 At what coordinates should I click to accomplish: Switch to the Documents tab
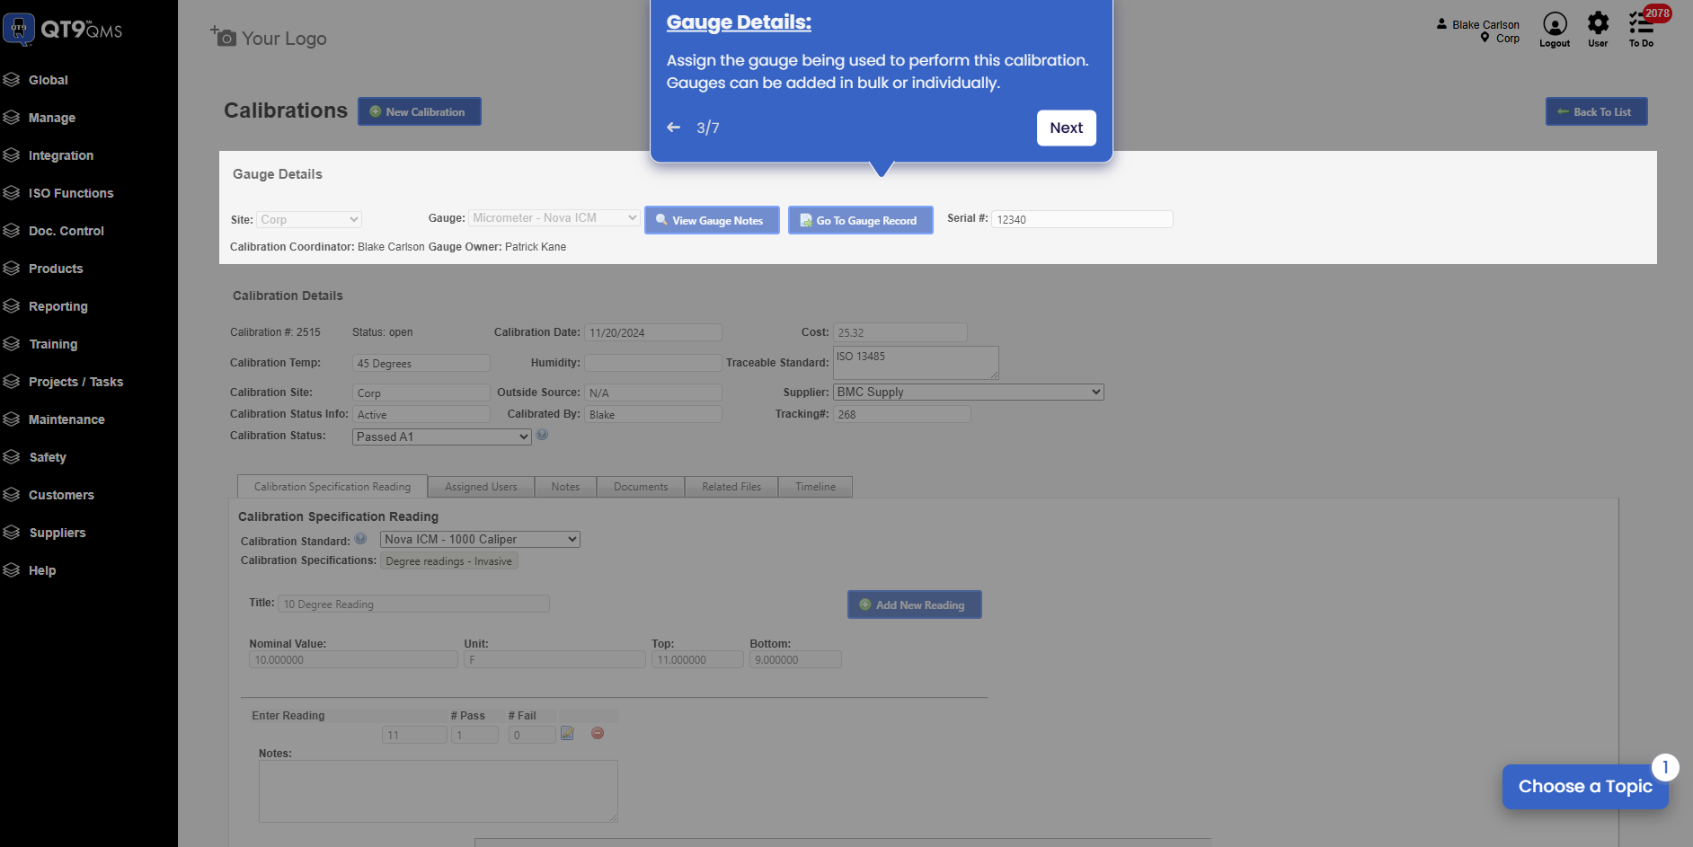640,486
